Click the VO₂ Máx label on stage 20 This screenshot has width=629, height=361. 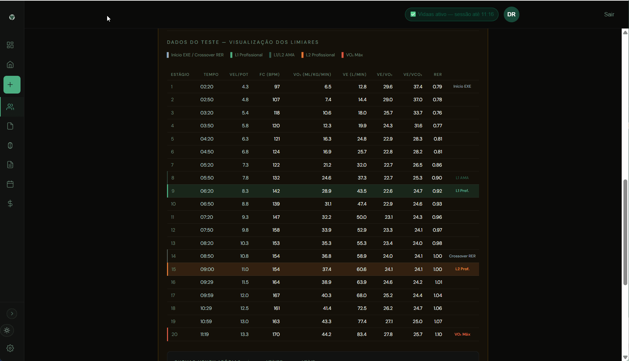pos(462,334)
